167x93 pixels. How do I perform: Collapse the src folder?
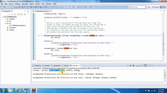coord(5,23)
